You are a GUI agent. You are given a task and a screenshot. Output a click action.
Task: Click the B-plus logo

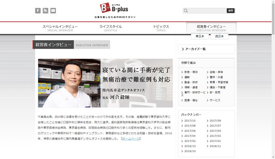tap(114, 8)
